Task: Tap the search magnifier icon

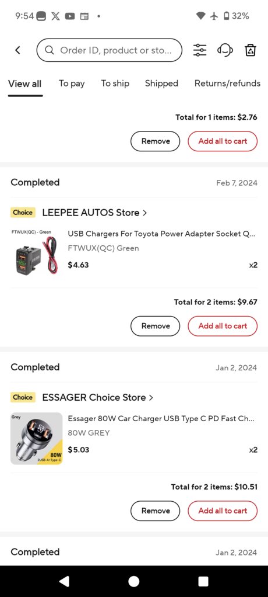Action: click(50, 50)
